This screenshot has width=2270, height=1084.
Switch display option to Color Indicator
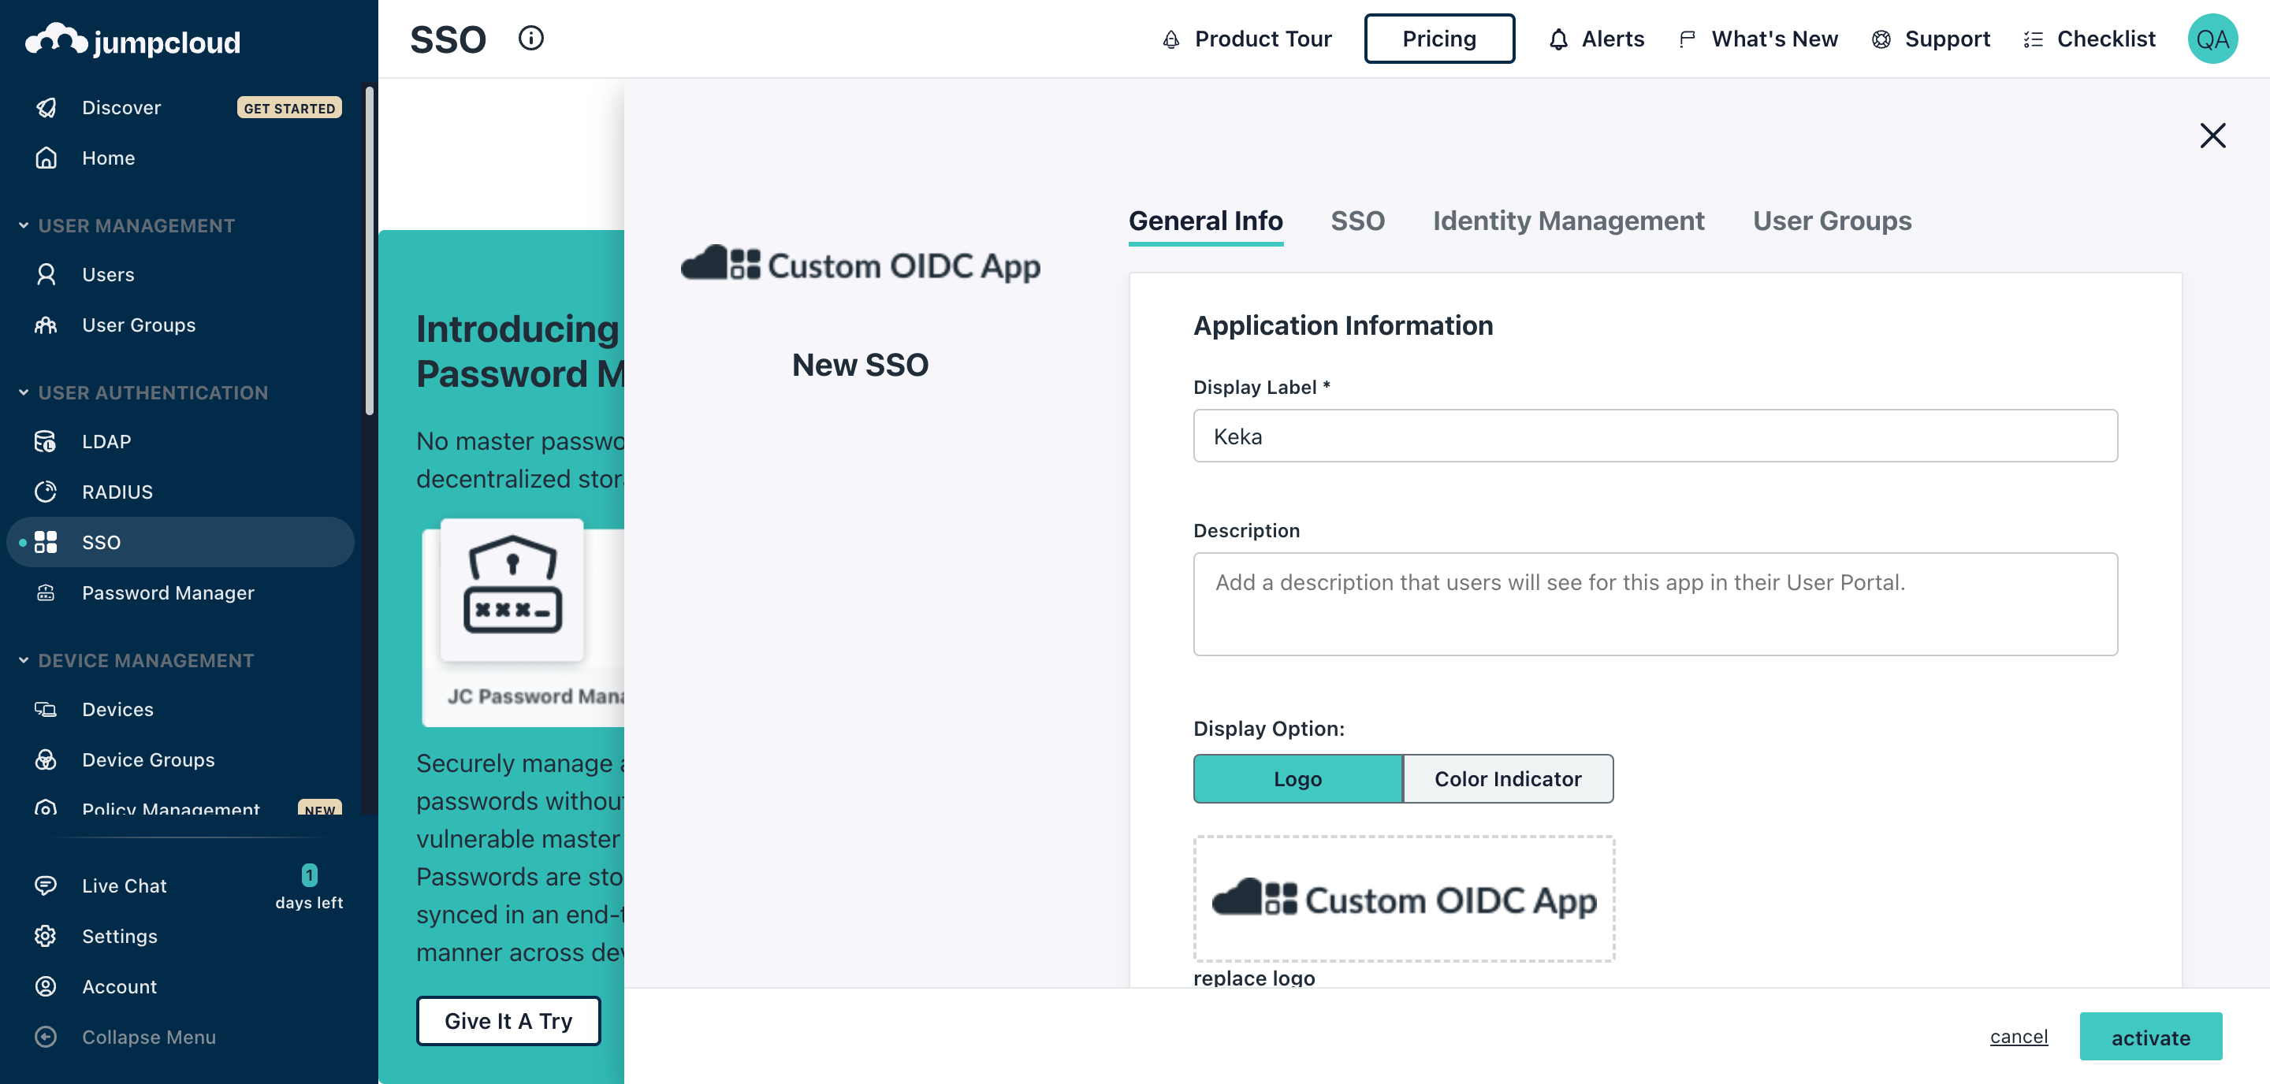(x=1507, y=778)
